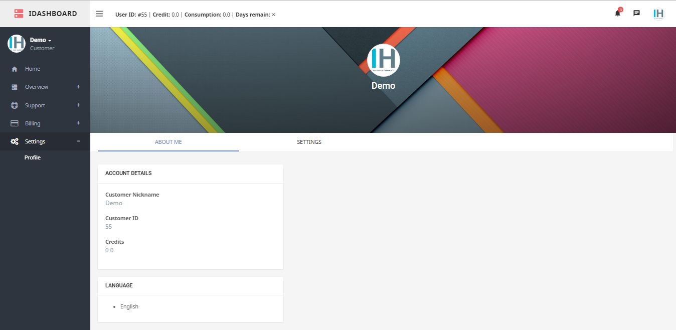
Task: Expand the Billing menu plus sign
Action: pyautogui.click(x=78, y=123)
